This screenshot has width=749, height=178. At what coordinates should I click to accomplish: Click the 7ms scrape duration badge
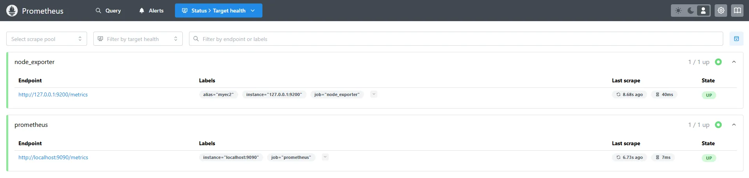(x=663, y=157)
